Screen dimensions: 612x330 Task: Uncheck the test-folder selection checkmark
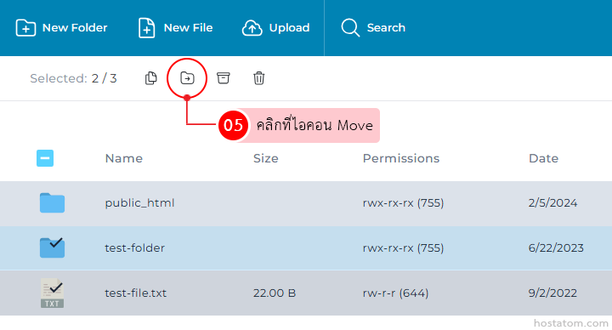[52, 247]
